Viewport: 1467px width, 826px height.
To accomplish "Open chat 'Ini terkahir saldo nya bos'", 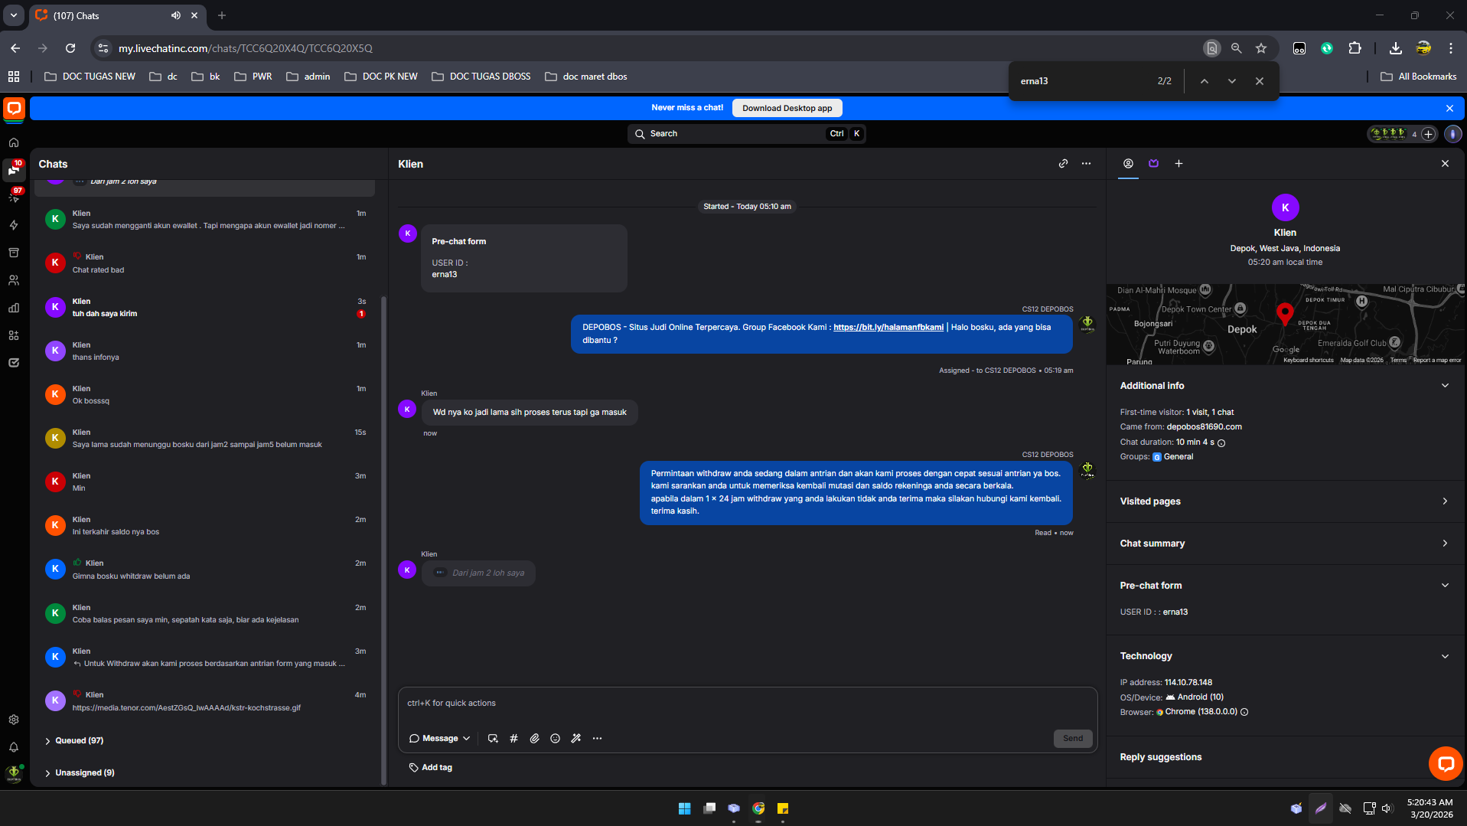I will tap(206, 526).
